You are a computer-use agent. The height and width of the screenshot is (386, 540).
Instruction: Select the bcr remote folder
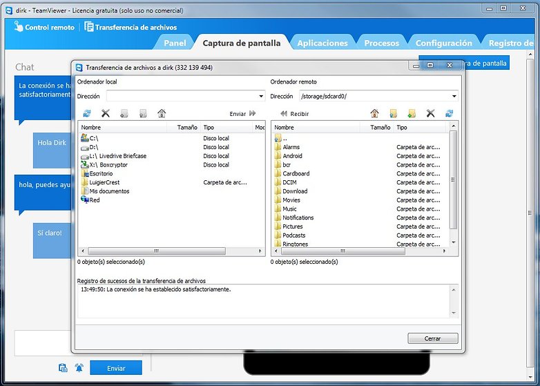pos(360,164)
